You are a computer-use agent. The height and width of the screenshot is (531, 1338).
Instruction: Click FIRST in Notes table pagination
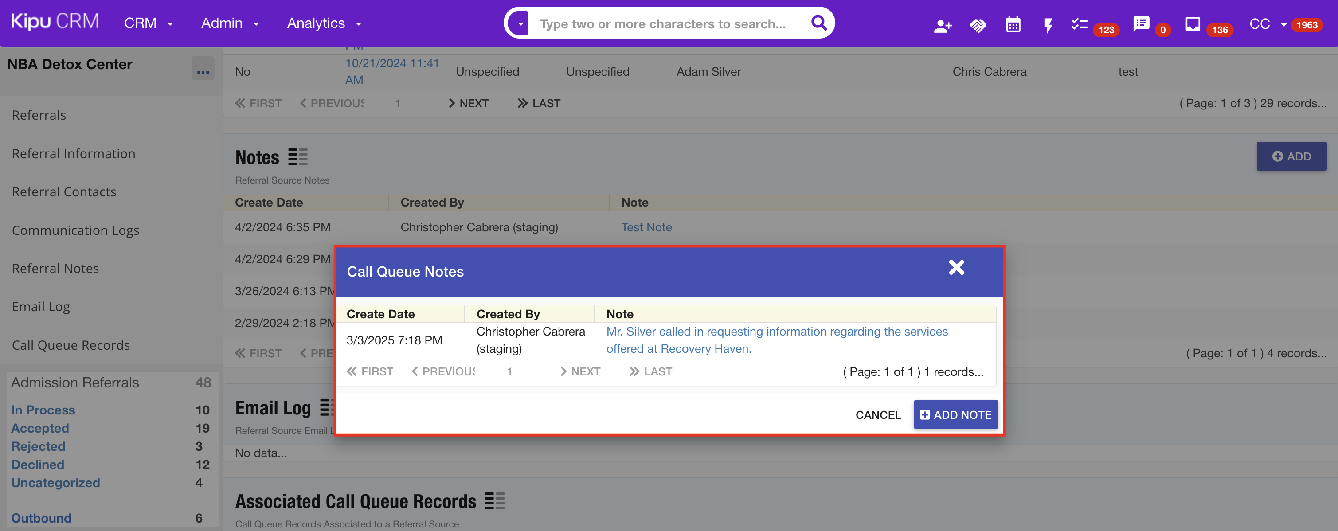(x=258, y=353)
